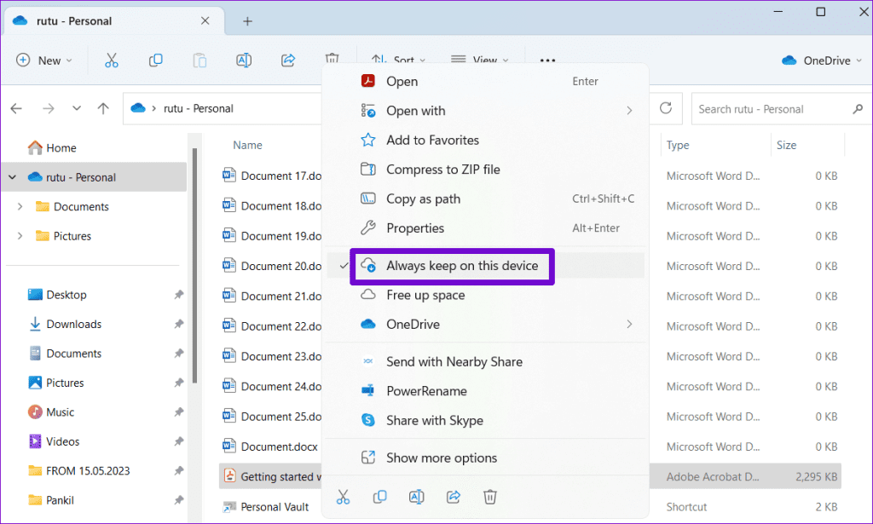The image size is (873, 524).
Task: Expand the Documents folder in the sidebar
Action: (x=20, y=206)
